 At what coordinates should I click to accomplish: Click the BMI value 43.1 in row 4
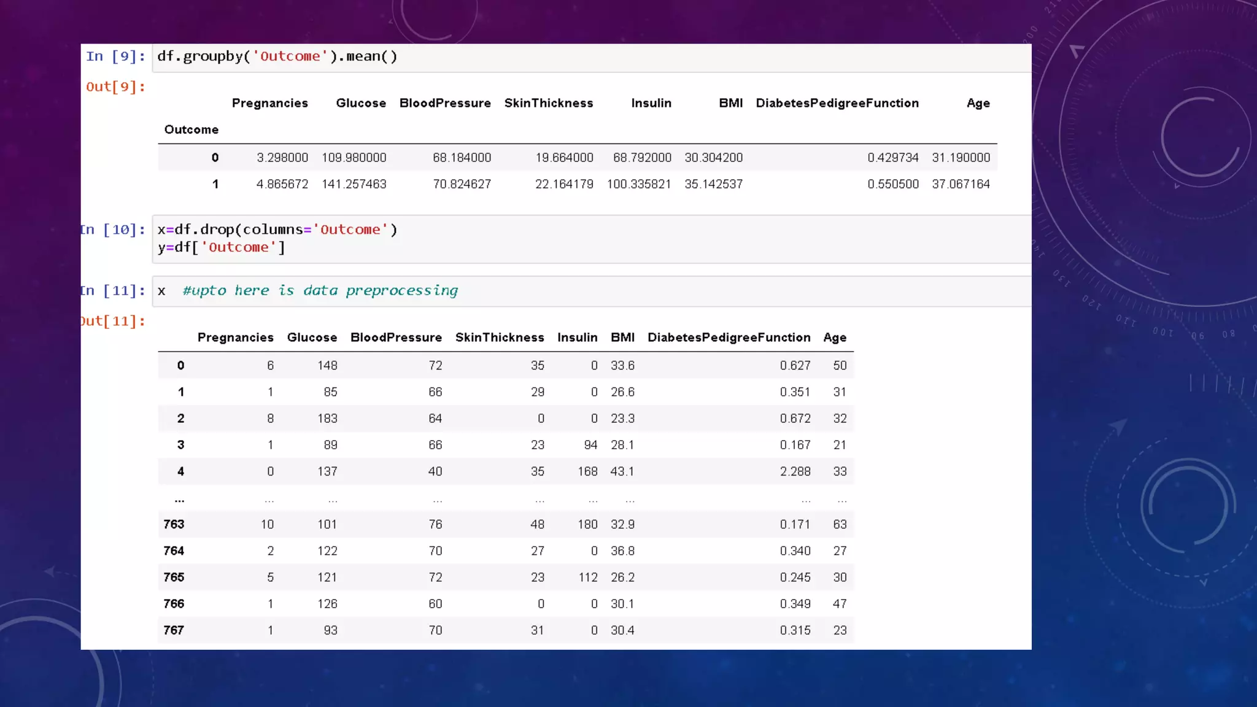point(622,471)
